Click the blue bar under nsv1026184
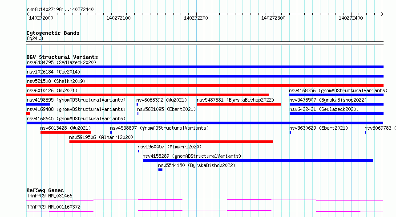The height and width of the screenshot is (217, 396). (x=205, y=76)
